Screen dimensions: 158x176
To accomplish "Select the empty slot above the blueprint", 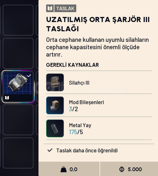I will [18, 53].
